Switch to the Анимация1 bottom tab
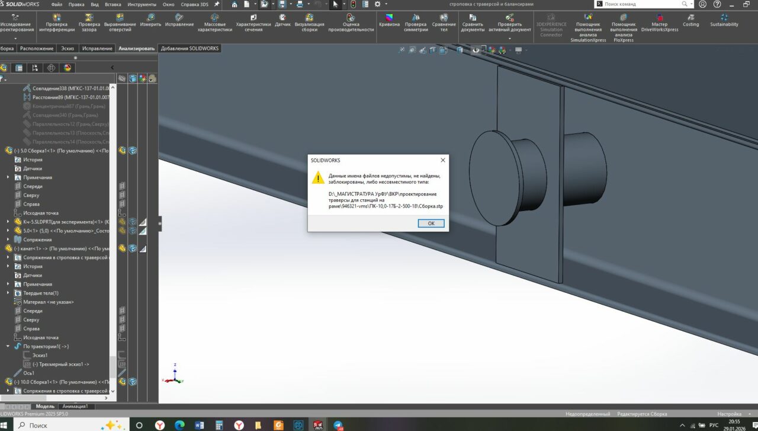Screen dimensions: 758x431 (x=75, y=406)
